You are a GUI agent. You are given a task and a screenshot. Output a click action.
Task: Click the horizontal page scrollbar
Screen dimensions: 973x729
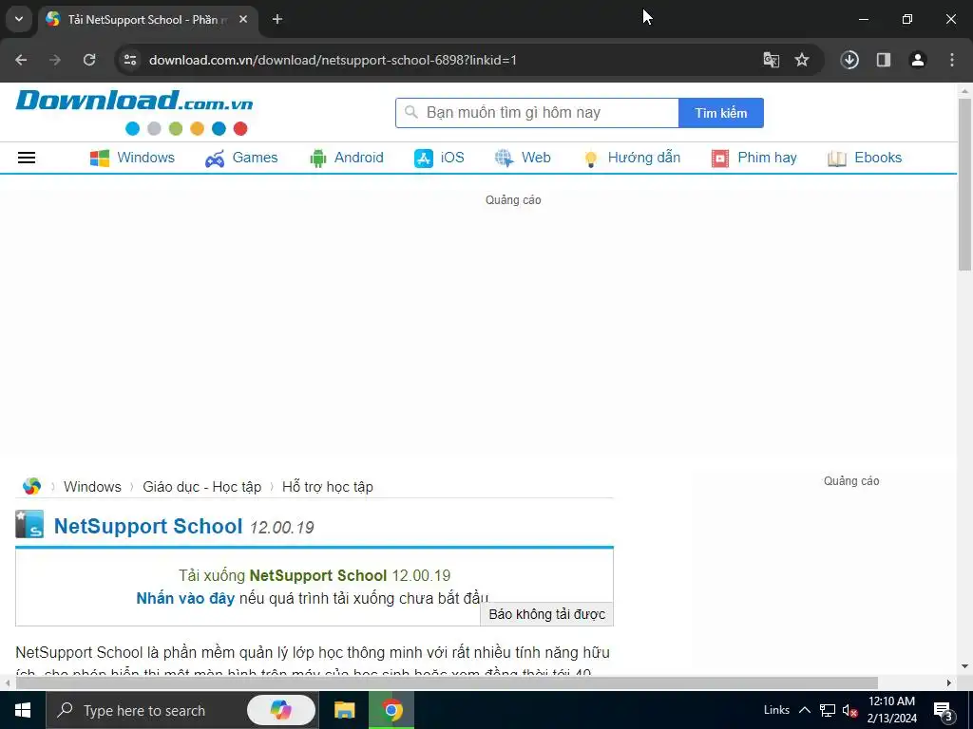pos(447,682)
